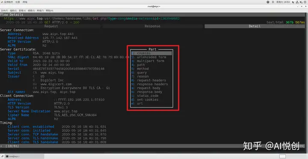Image resolution: width=308 pixels, height=159 pixels.
Task: Open the 查看(V) View menu
Action: [x=22, y=11]
